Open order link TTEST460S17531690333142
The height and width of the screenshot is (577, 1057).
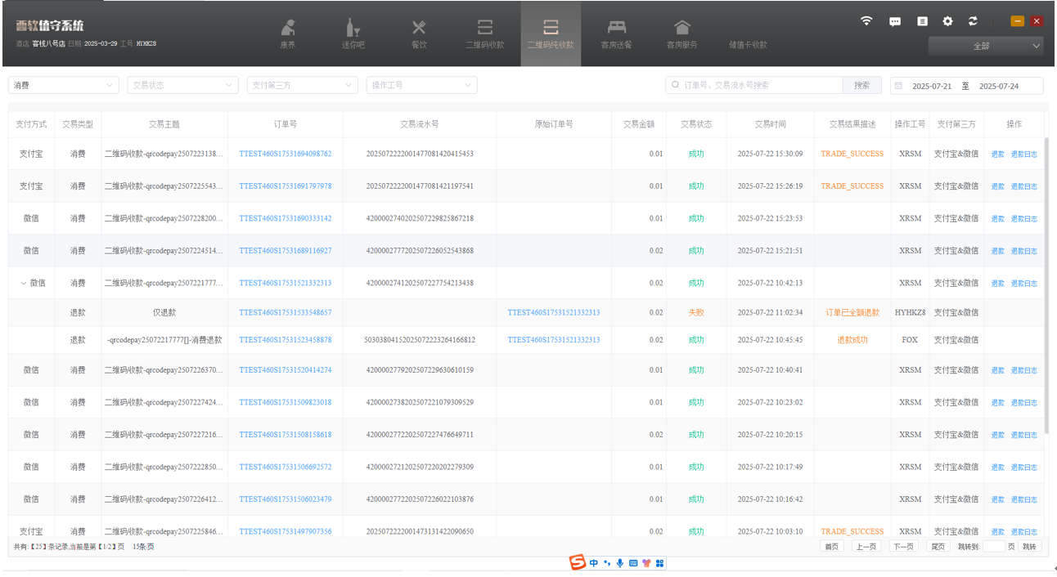[x=286, y=218]
